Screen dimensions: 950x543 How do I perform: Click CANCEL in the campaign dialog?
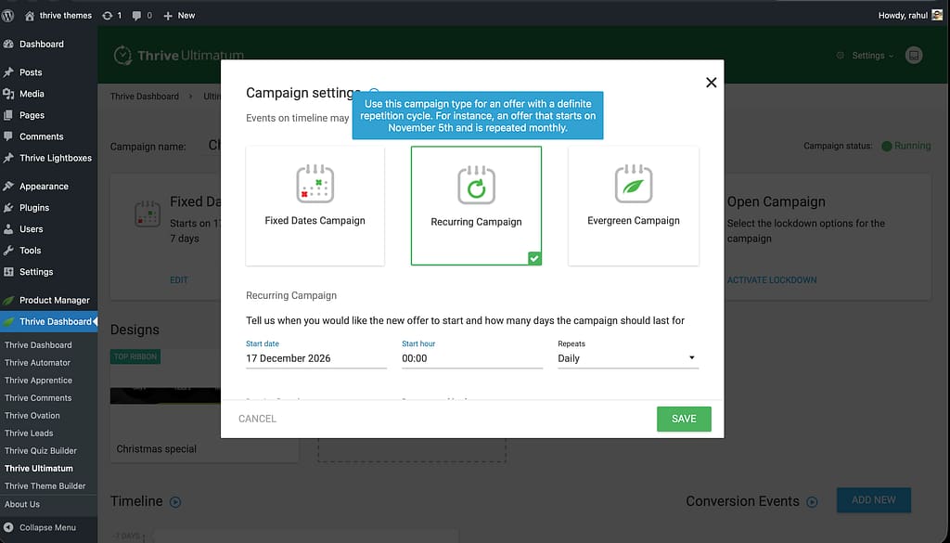click(257, 419)
